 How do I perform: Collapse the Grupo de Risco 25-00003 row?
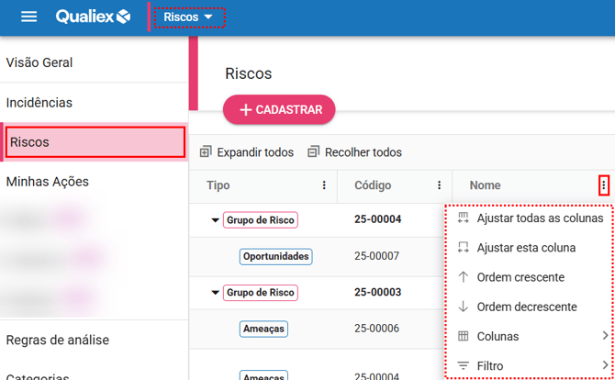[216, 293]
